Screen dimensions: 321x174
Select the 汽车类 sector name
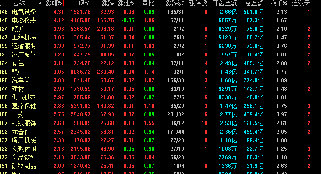21,80
